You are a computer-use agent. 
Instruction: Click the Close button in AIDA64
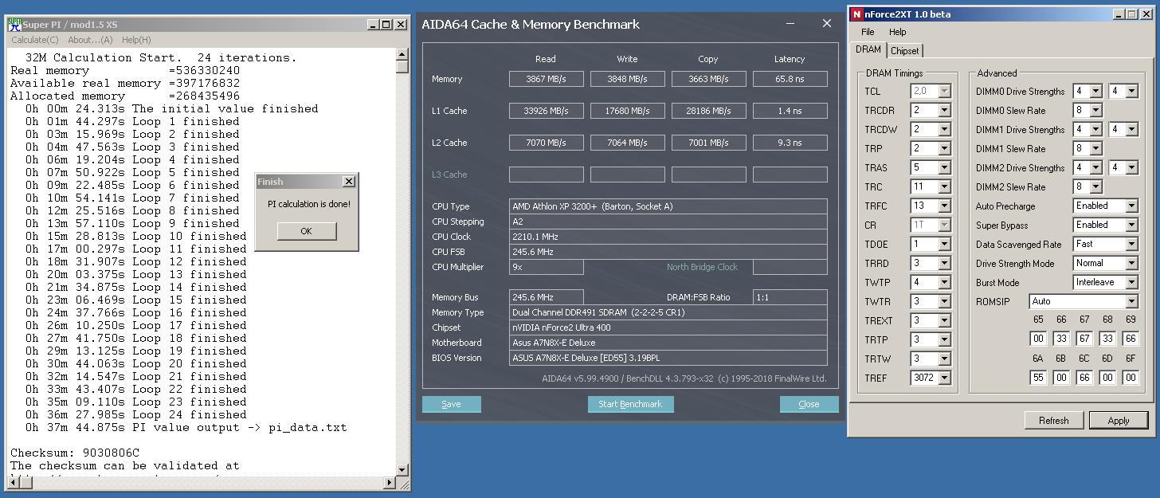coord(809,404)
